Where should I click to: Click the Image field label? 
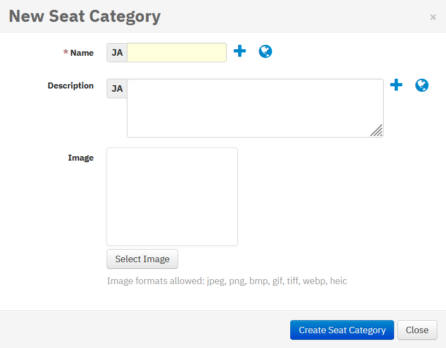(x=81, y=158)
